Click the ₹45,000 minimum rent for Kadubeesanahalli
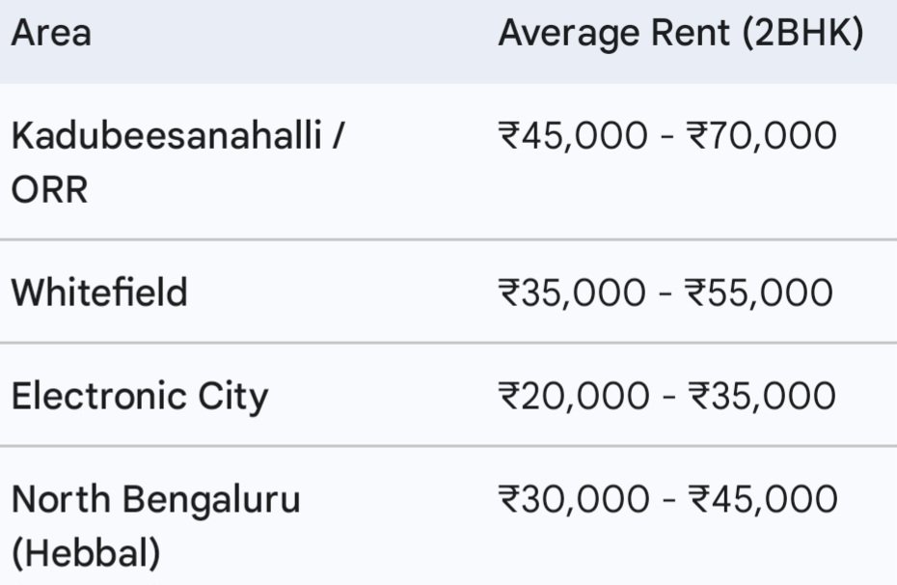 point(572,135)
